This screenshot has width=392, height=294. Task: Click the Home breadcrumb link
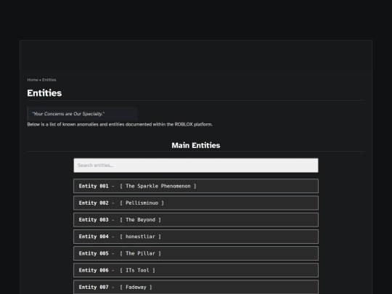pos(33,80)
